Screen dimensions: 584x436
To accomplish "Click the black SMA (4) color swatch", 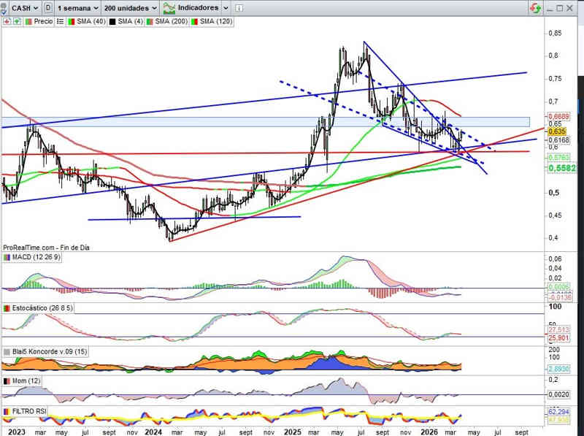I will click(x=113, y=22).
